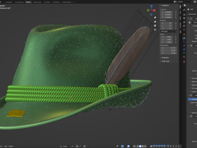Open the viewport shading options dropdown arrow
The width and height of the screenshot is (197, 148).
tap(148, 146)
